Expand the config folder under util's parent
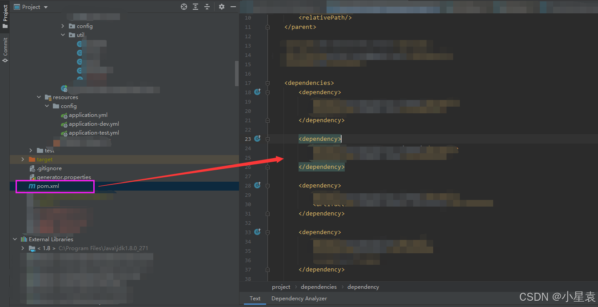The width and height of the screenshot is (598, 307). (63, 26)
